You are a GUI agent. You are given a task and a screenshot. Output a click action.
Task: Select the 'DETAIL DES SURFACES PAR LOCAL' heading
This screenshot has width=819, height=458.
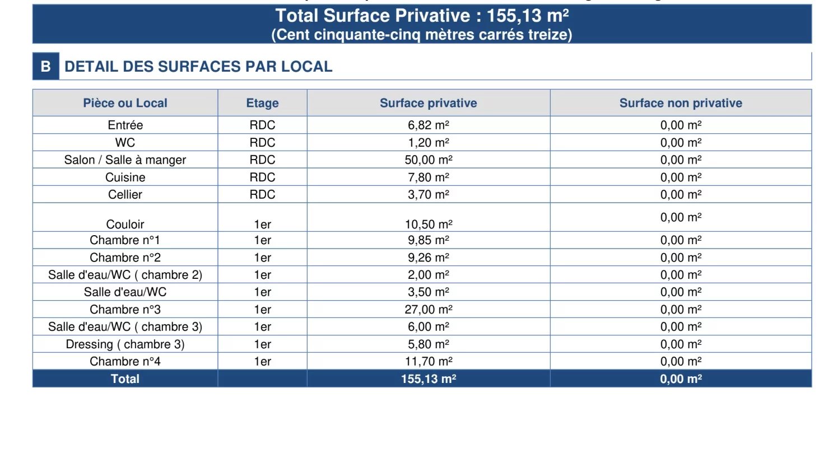click(x=198, y=67)
